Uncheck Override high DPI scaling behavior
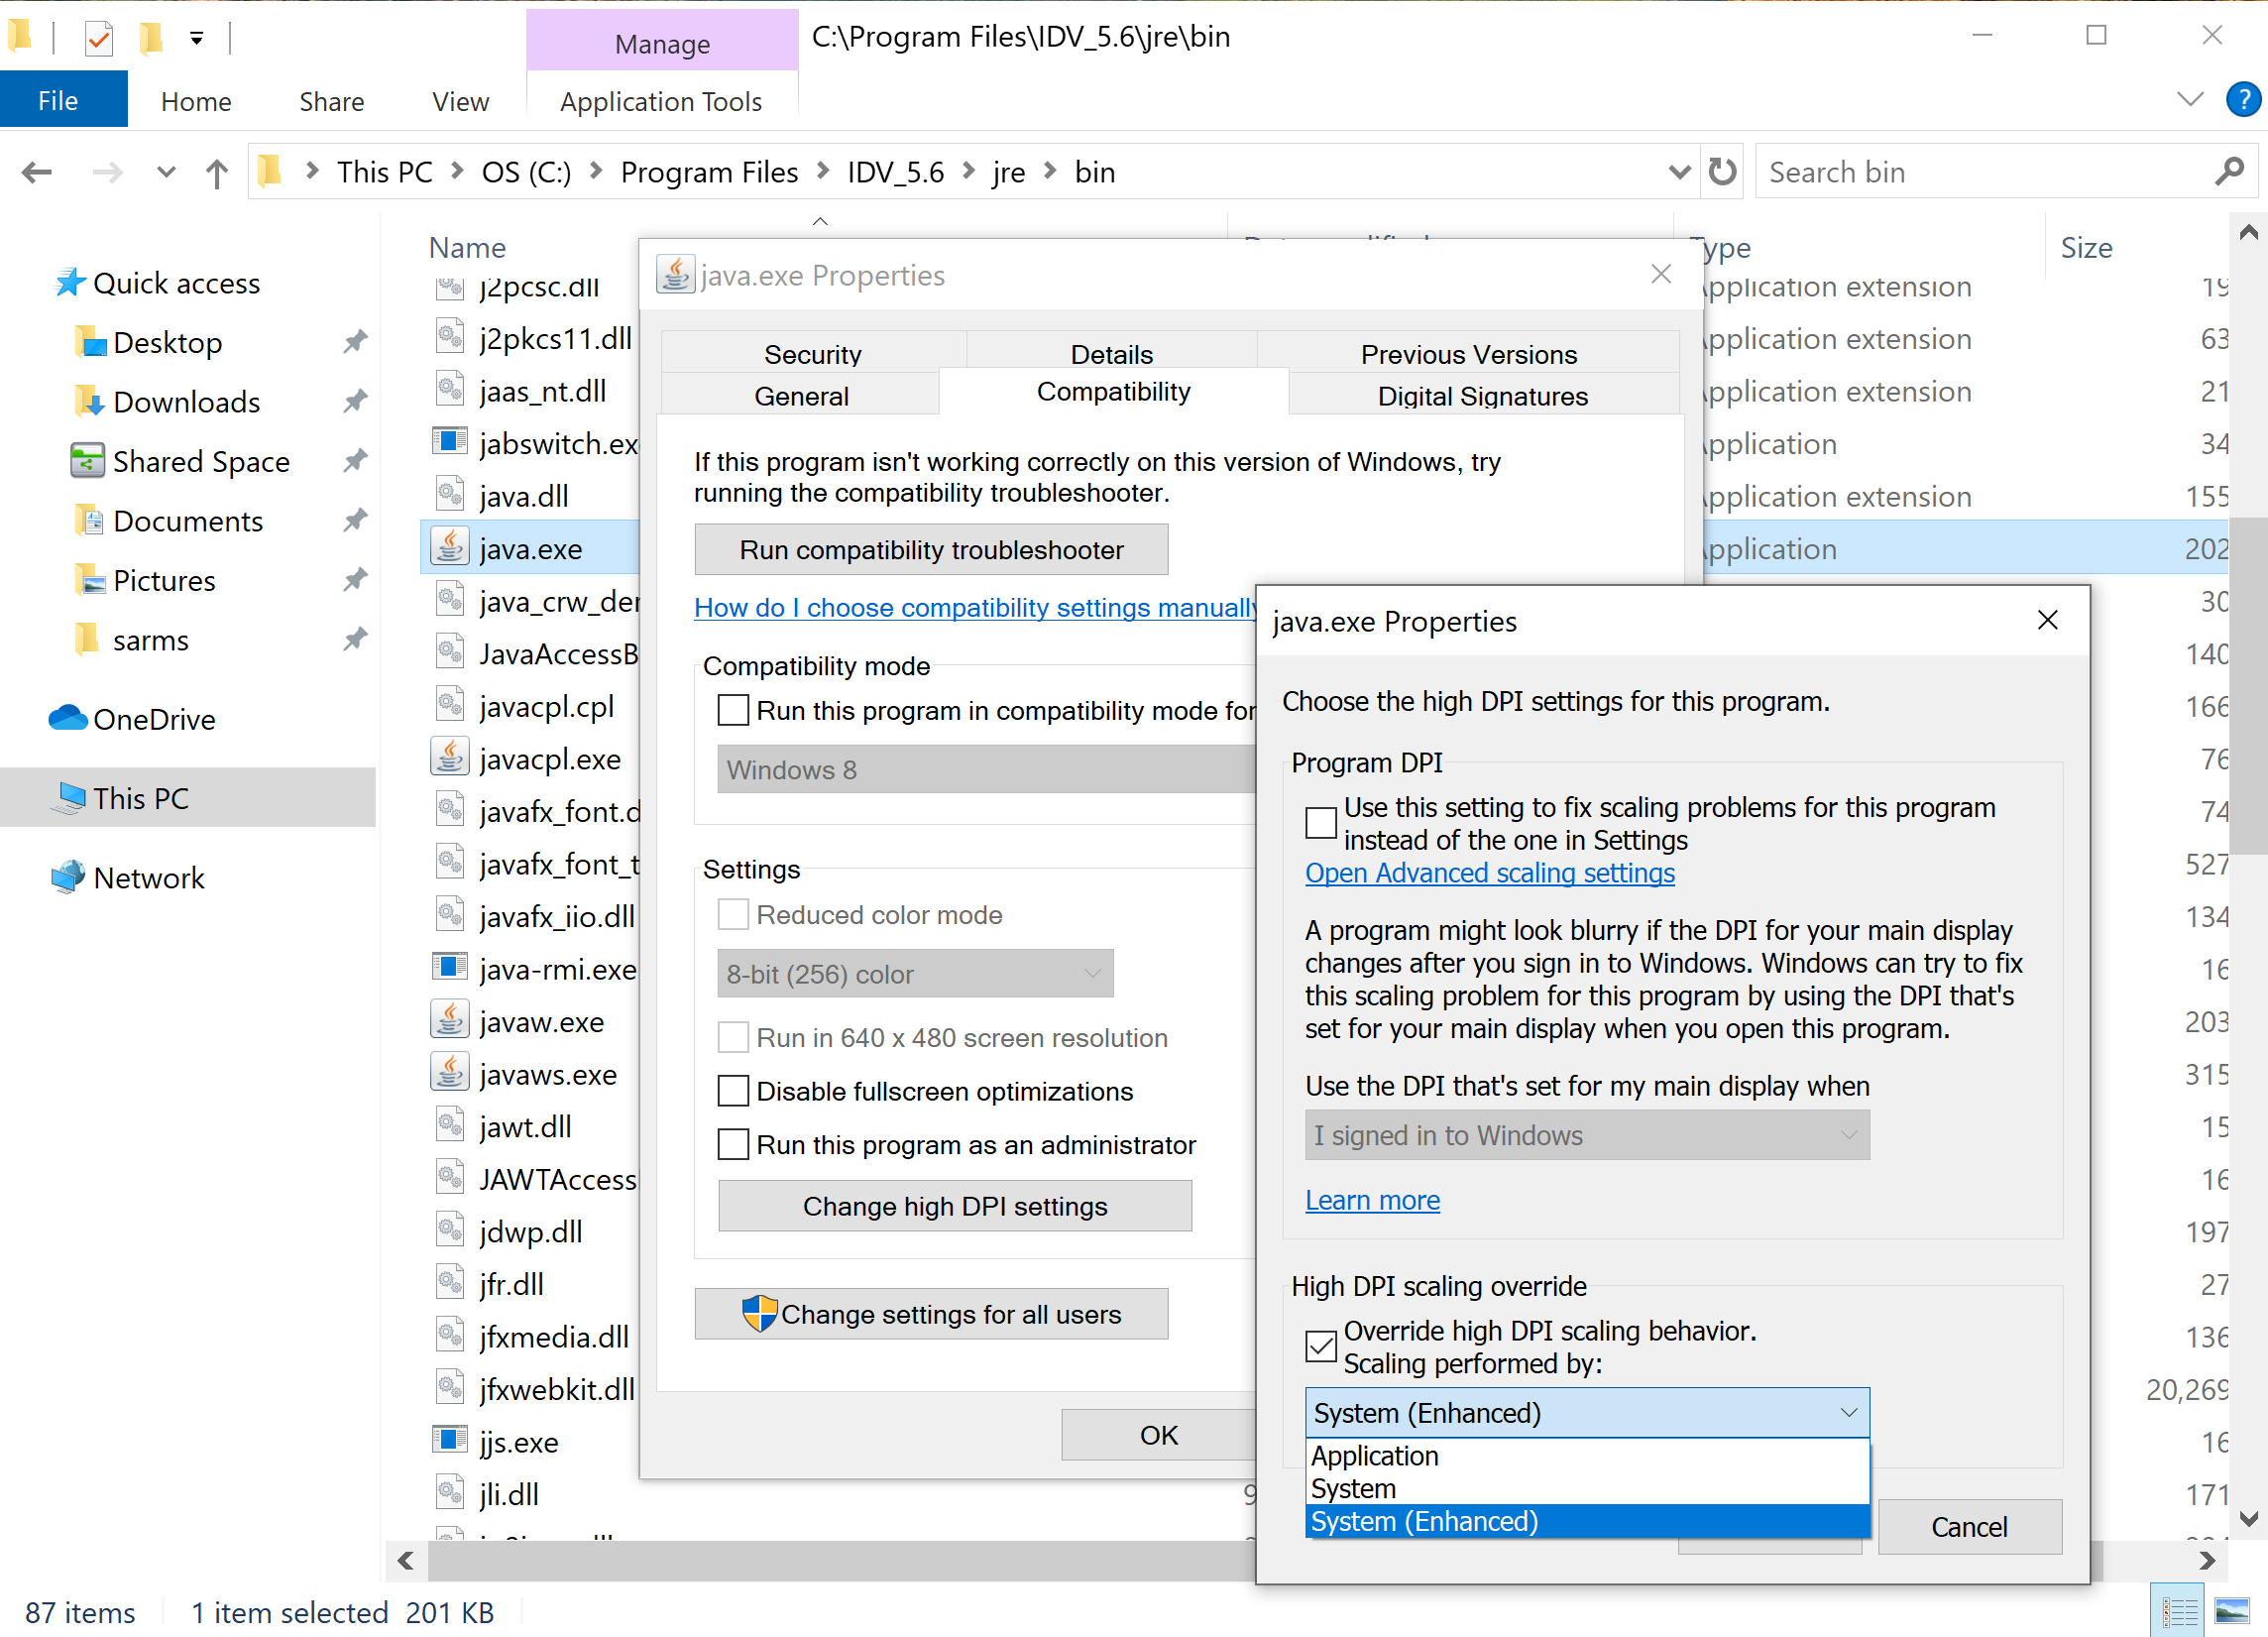The image size is (2268, 1637). coord(1321,1346)
